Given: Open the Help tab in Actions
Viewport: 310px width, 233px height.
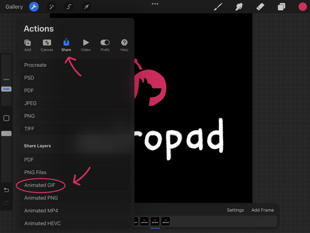Looking at the screenshot, I should [124, 45].
